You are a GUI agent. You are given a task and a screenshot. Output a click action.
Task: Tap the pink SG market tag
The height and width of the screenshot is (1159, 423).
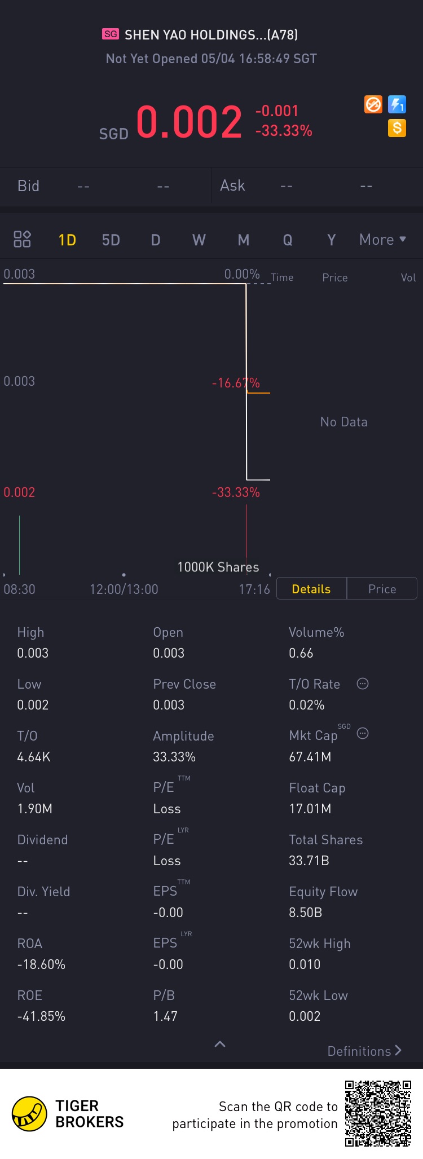[111, 34]
